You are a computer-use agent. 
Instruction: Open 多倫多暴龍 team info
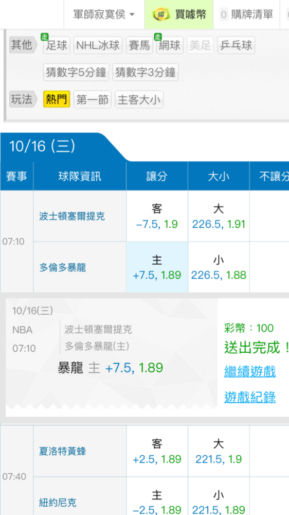click(x=63, y=267)
